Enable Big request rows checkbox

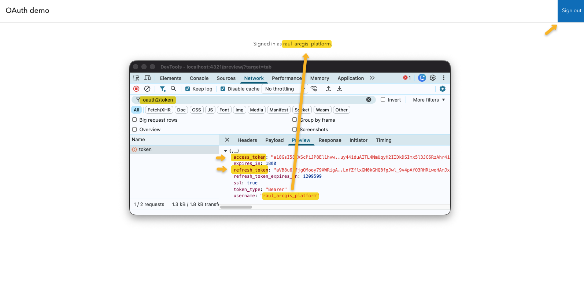(134, 119)
